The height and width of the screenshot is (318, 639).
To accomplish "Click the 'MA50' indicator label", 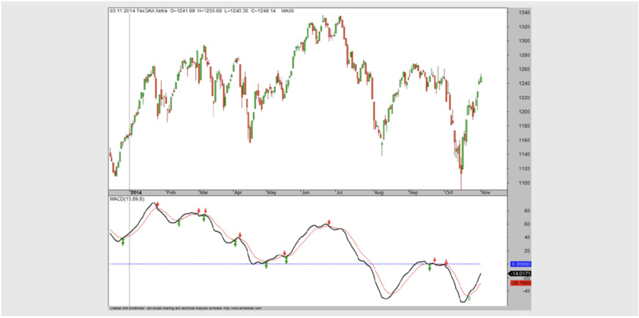I will click(287, 11).
